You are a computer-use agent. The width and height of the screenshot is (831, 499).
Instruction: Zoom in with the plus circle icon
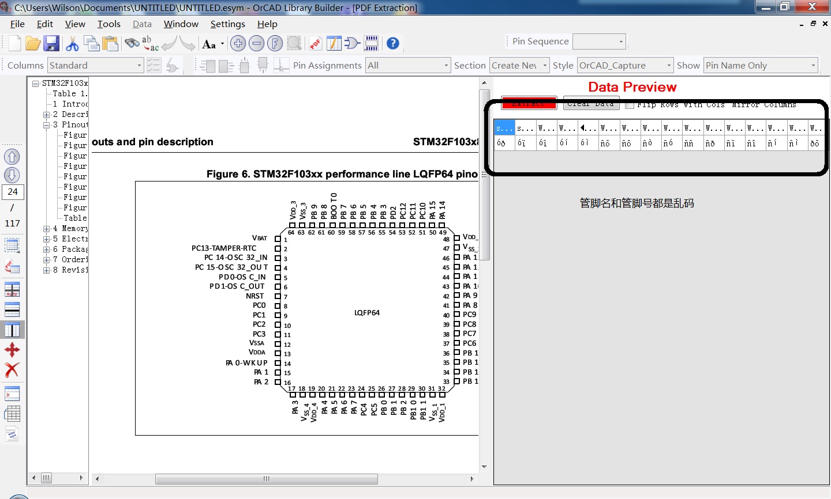[x=238, y=43]
